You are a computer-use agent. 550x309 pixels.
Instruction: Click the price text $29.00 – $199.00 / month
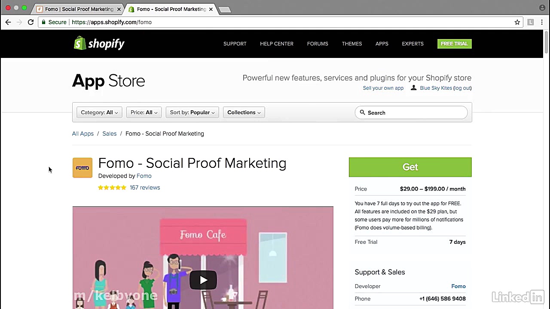(433, 189)
